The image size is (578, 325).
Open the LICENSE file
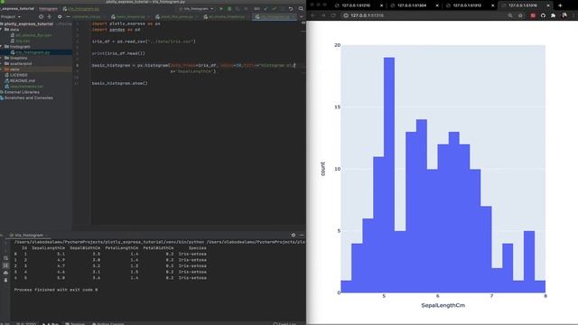pos(18,75)
